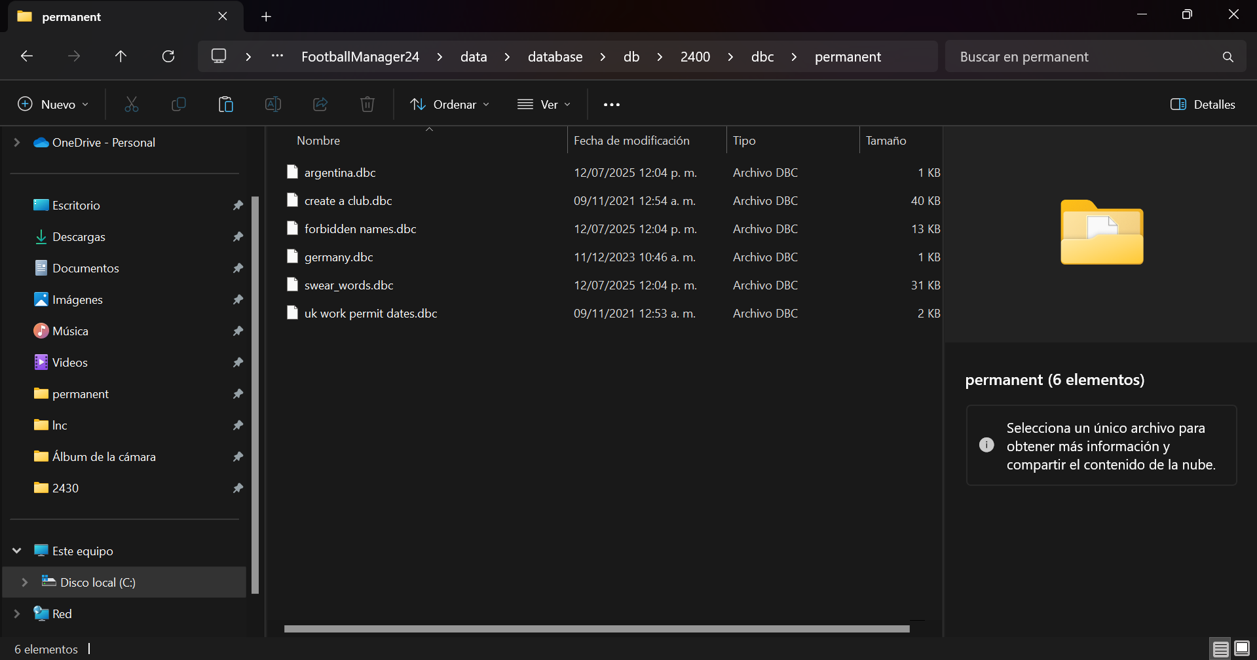Navigate to FootballManager24 in breadcrumb
Screen dimensions: 1257x660
(x=360, y=57)
